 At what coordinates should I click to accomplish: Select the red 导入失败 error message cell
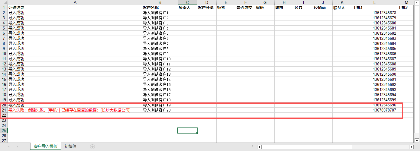click(75, 110)
